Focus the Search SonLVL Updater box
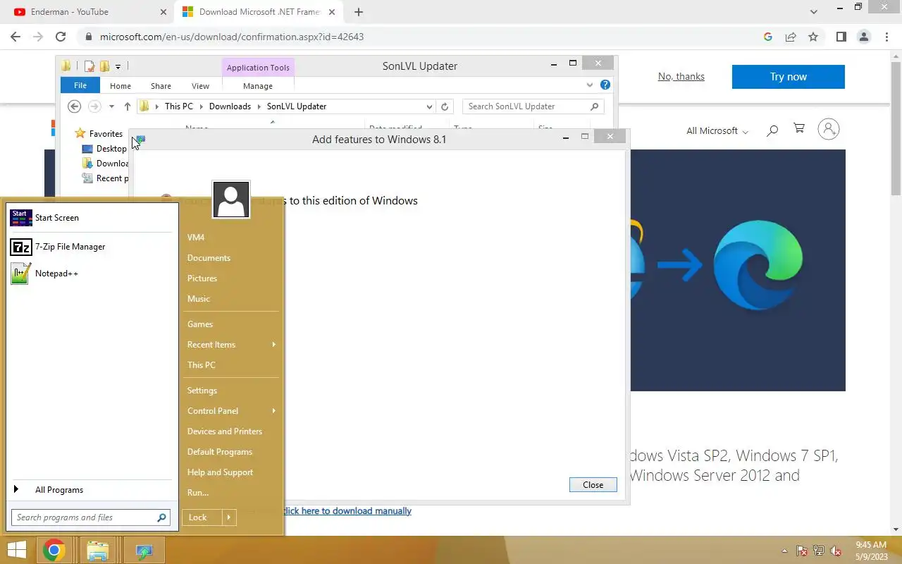The width and height of the screenshot is (902, 564). [533, 106]
